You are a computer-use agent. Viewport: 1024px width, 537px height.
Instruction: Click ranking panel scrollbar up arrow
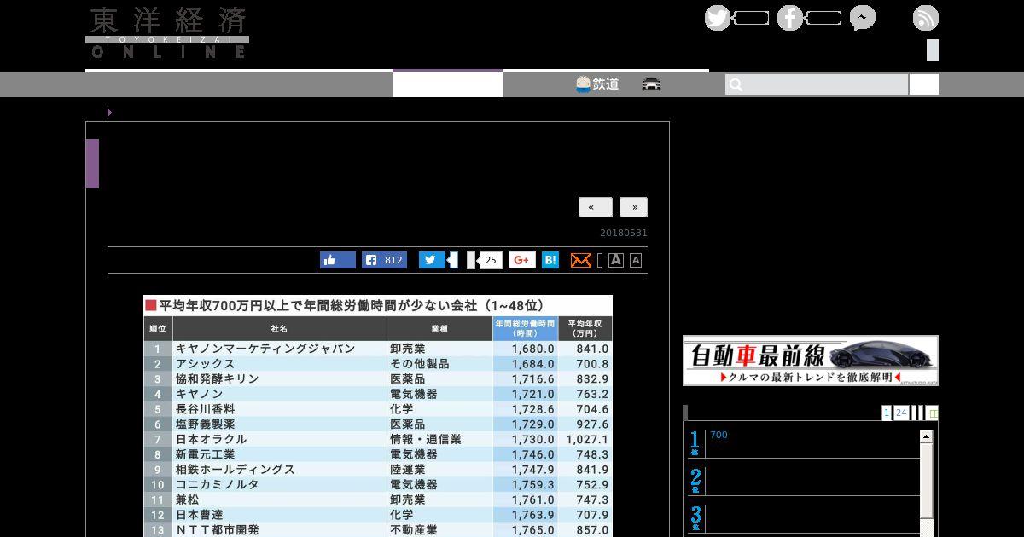pyautogui.click(x=926, y=436)
